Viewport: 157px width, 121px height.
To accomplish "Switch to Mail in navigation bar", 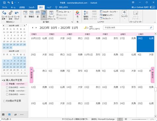I will 3,114.
